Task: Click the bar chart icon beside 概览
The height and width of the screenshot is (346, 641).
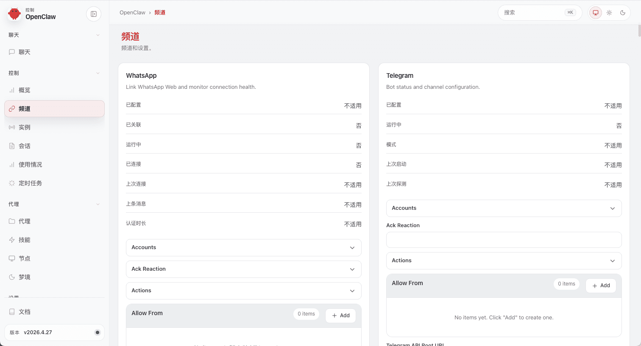Action: click(12, 90)
